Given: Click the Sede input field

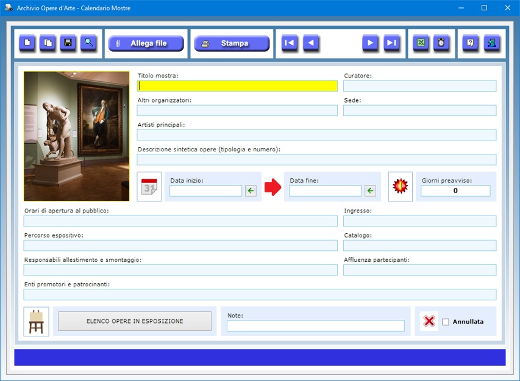Looking at the screenshot, I should point(420,111).
